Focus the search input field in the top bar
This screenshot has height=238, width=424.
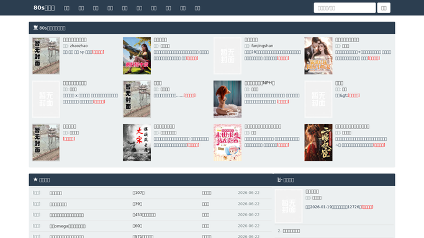coord(345,8)
